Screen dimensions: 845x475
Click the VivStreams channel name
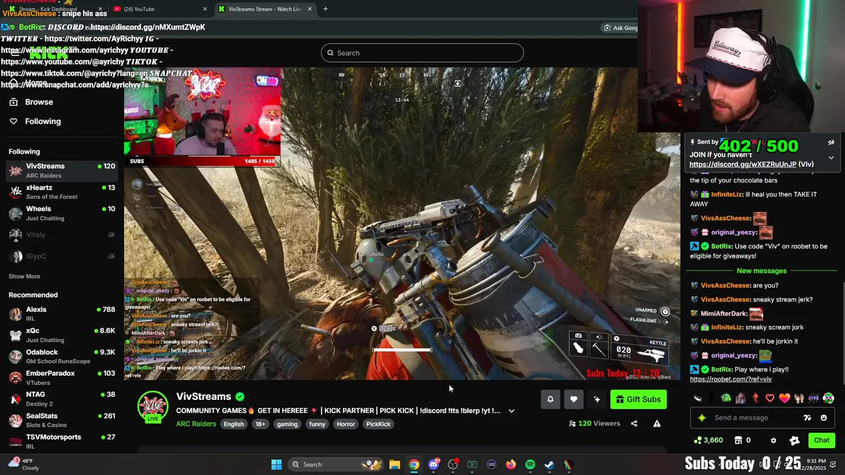(203, 396)
